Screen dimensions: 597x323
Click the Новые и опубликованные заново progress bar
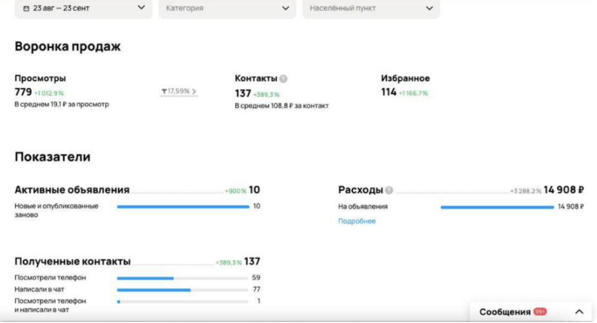[183, 207]
